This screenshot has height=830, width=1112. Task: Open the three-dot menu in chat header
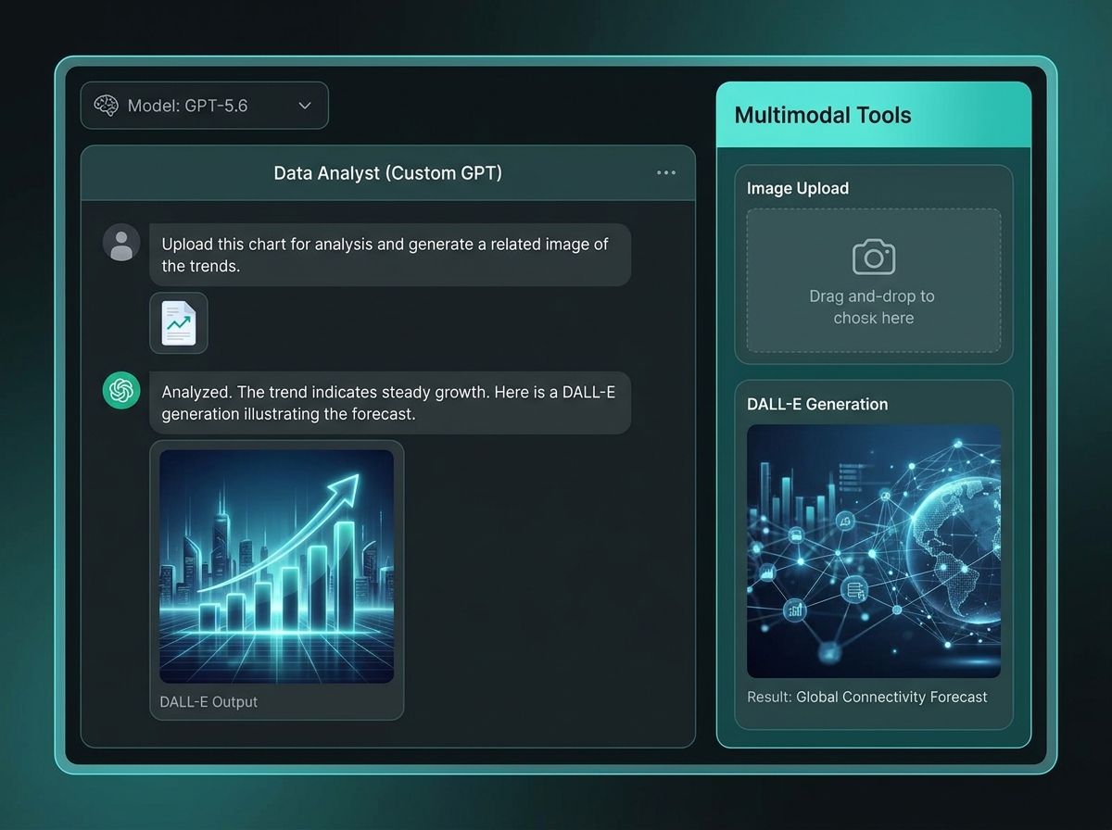(665, 172)
